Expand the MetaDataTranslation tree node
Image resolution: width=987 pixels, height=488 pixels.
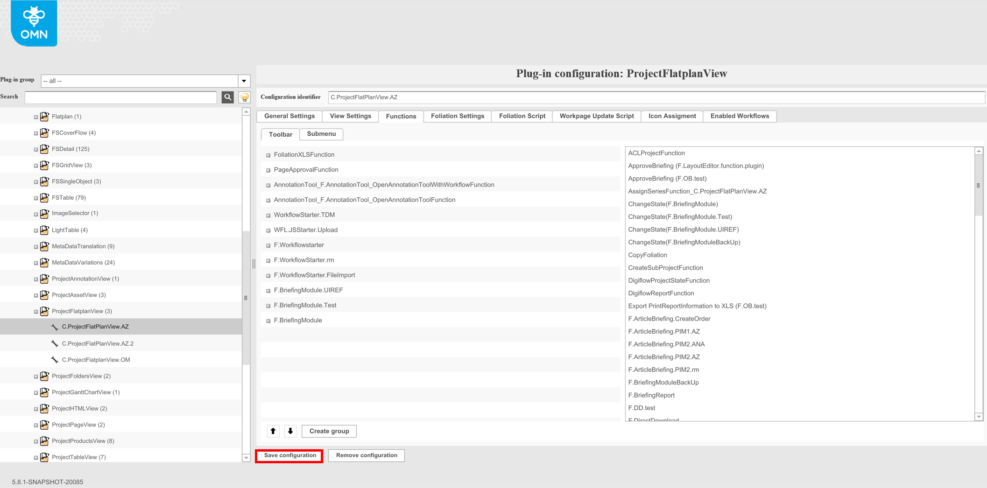pos(36,247)
